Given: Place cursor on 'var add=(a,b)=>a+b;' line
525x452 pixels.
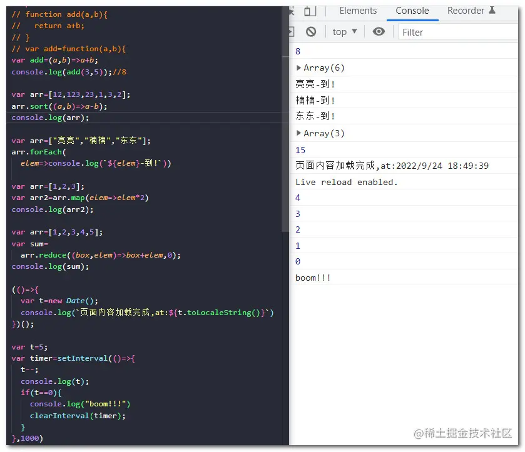Looking at the screenshot, I should (x=55, y=60).
